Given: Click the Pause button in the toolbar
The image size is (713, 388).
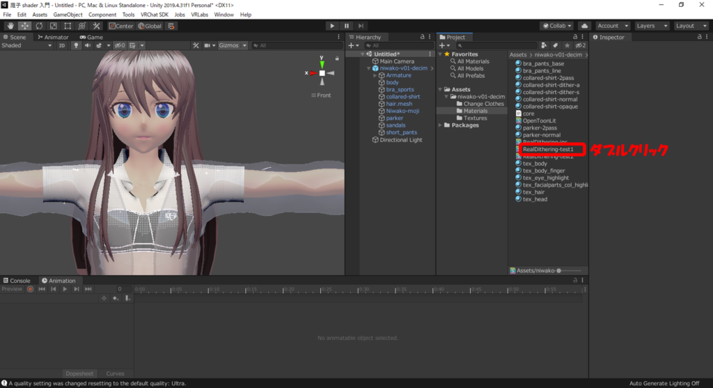Looking at the screenshot, I should coord(347,26).
